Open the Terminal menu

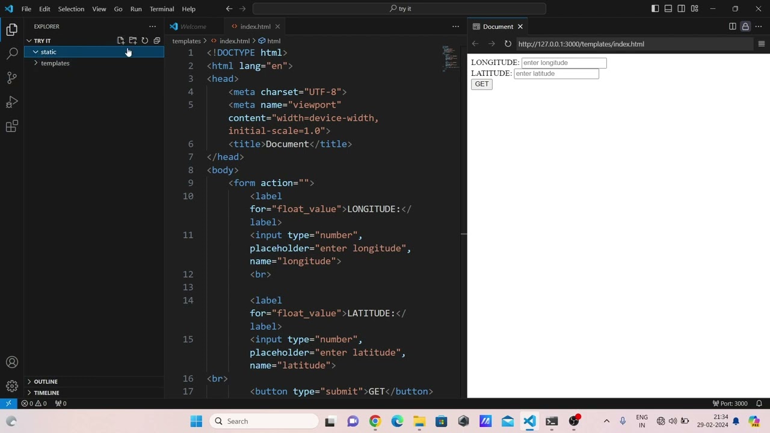[x=162, y=9]
